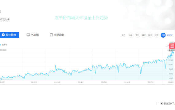Screen dimensions: 175x110
Task: Click the 2013 spike on the trend line
Action: click(x=56, y=66)
